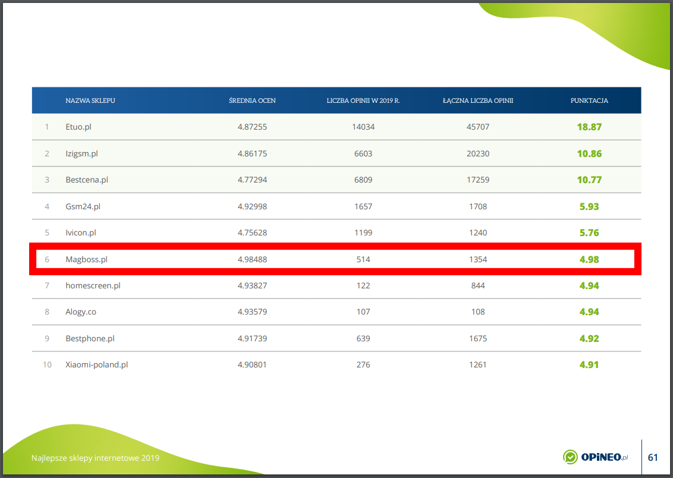673x478 pixels.
Task: Click Xiaomi-poland.pl average rating 4.90801
Action: [x=252, y=364]
